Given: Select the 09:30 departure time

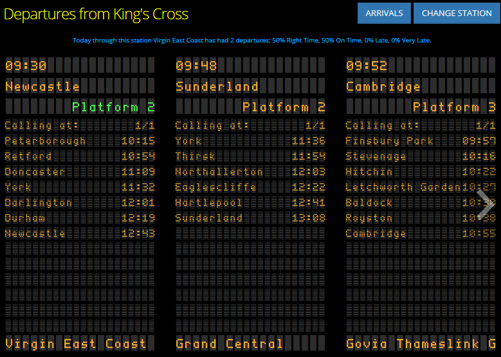Looking at the screenshot, I should tap(26, 66).
